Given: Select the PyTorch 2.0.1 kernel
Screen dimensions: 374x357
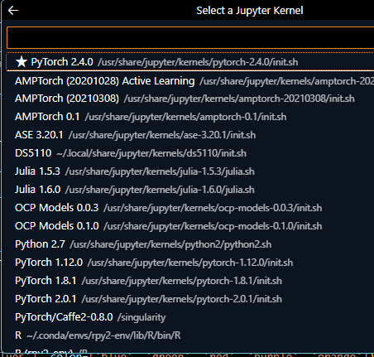Looking at the screenshot, I should click(190, 299).
